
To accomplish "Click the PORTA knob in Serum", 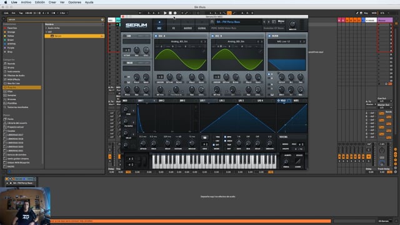I will [x=286, y=161].
